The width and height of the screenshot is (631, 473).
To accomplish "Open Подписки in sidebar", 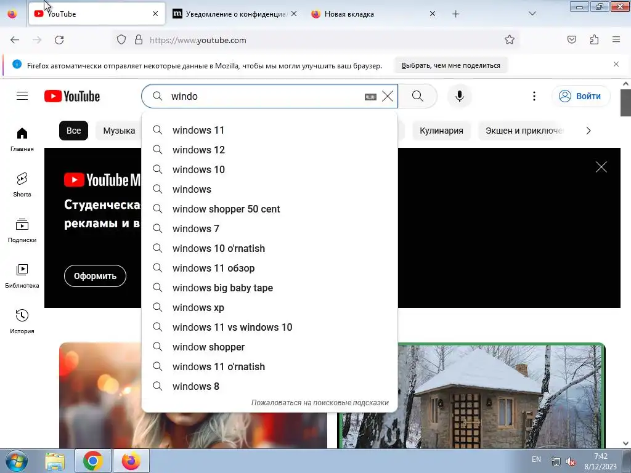I will coord(22,230).
